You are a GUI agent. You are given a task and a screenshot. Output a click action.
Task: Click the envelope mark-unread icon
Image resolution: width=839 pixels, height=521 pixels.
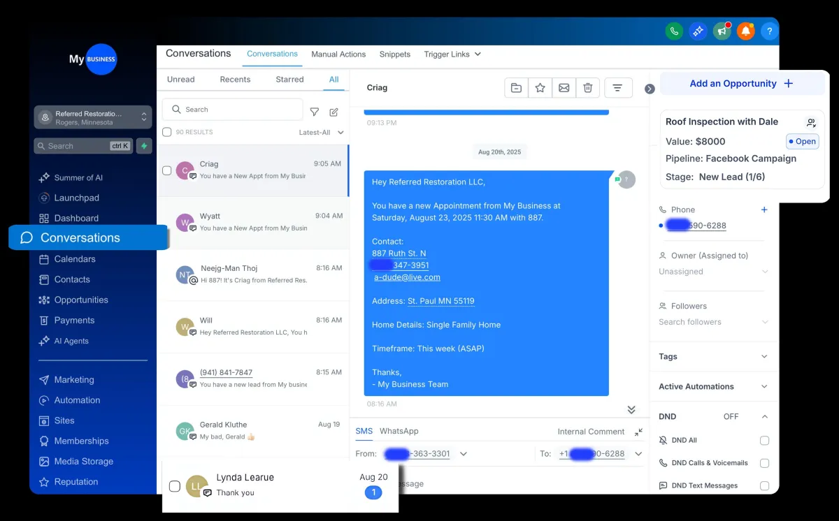click(564, 88)
